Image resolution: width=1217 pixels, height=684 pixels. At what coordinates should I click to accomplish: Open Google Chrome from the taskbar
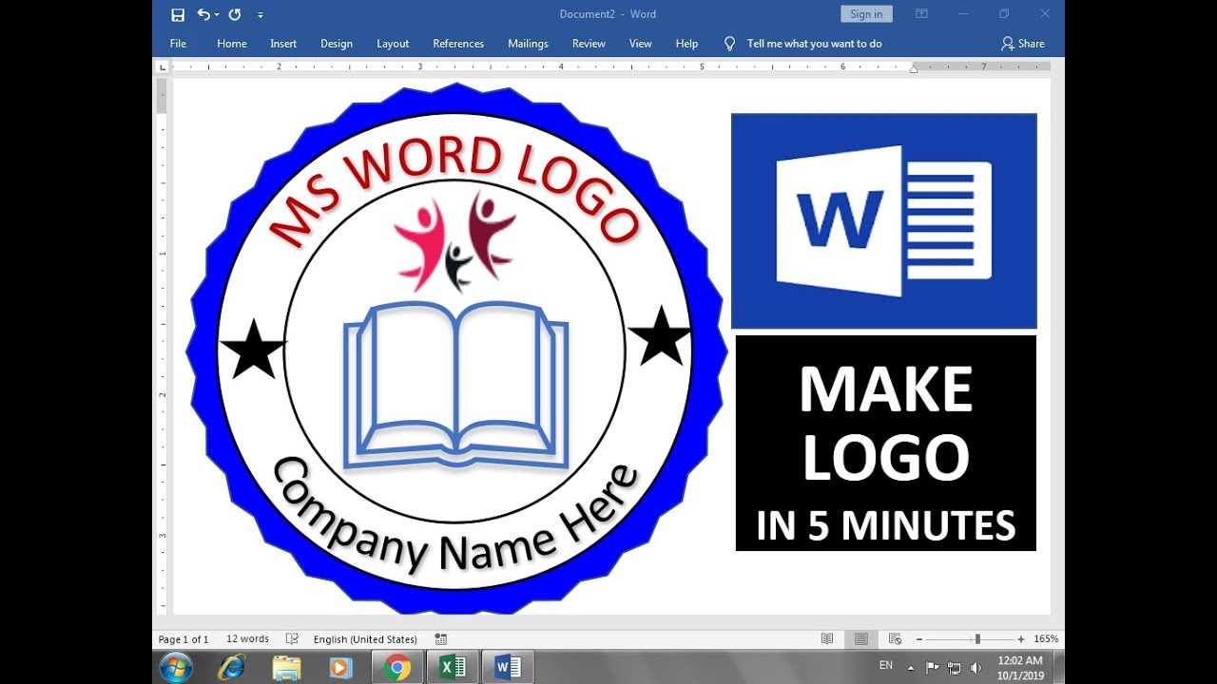click(397, 668)
